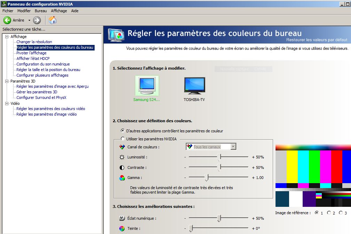Click the Éclat numérique icon

click(x=122, y=218)
